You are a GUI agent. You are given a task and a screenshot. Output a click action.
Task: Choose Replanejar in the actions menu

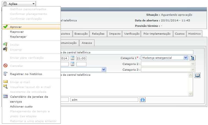click(x=18, y=37)
